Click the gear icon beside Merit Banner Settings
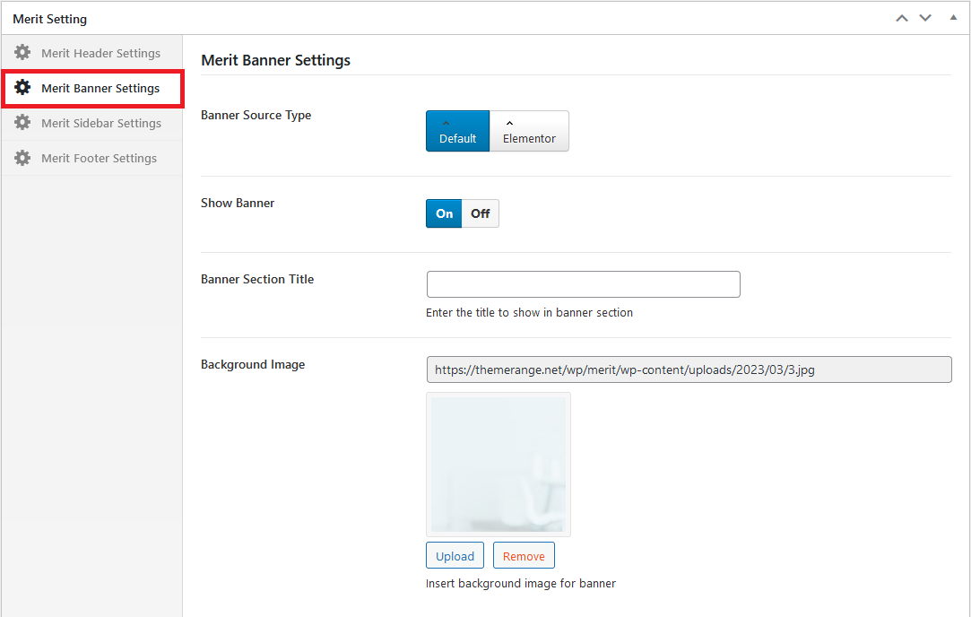This screenshot has height=617, width=971. tap(22, 88)
